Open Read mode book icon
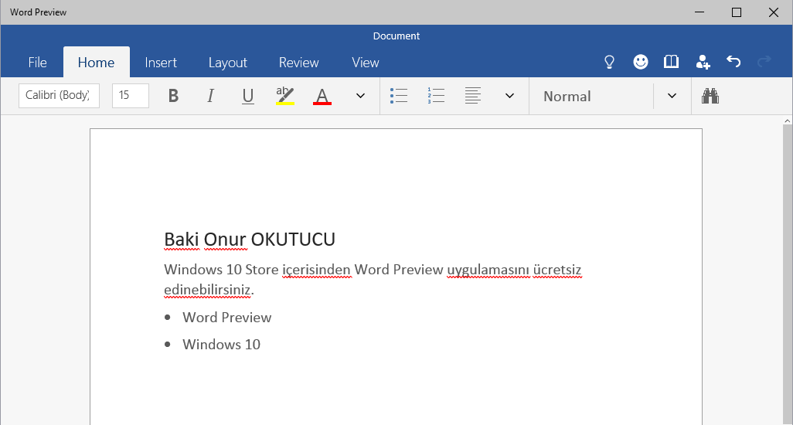The width and height of the screenshot is (793, 425). point(671,62)
